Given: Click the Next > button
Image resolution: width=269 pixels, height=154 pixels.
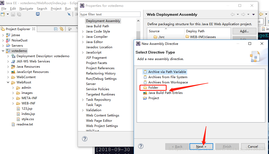Looking at the screenshot, I should pos(201,146).
